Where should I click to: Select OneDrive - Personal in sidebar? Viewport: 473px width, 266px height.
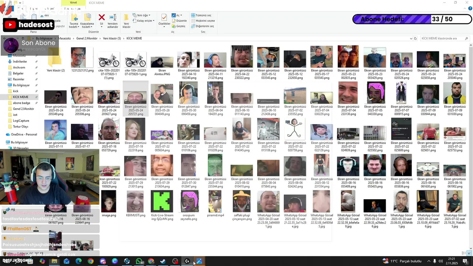click(x=24, y=134)
